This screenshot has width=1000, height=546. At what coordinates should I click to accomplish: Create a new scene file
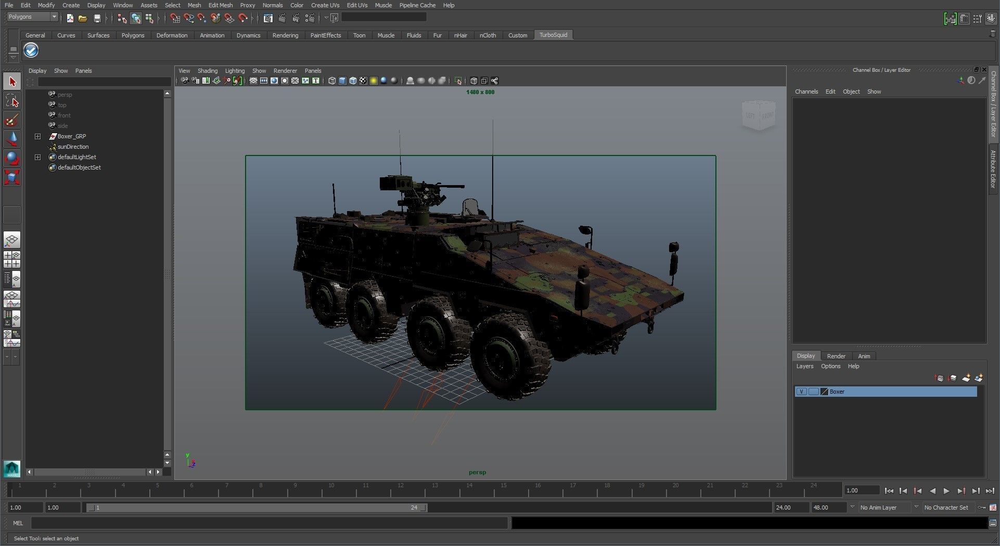(x=70, y=18)
